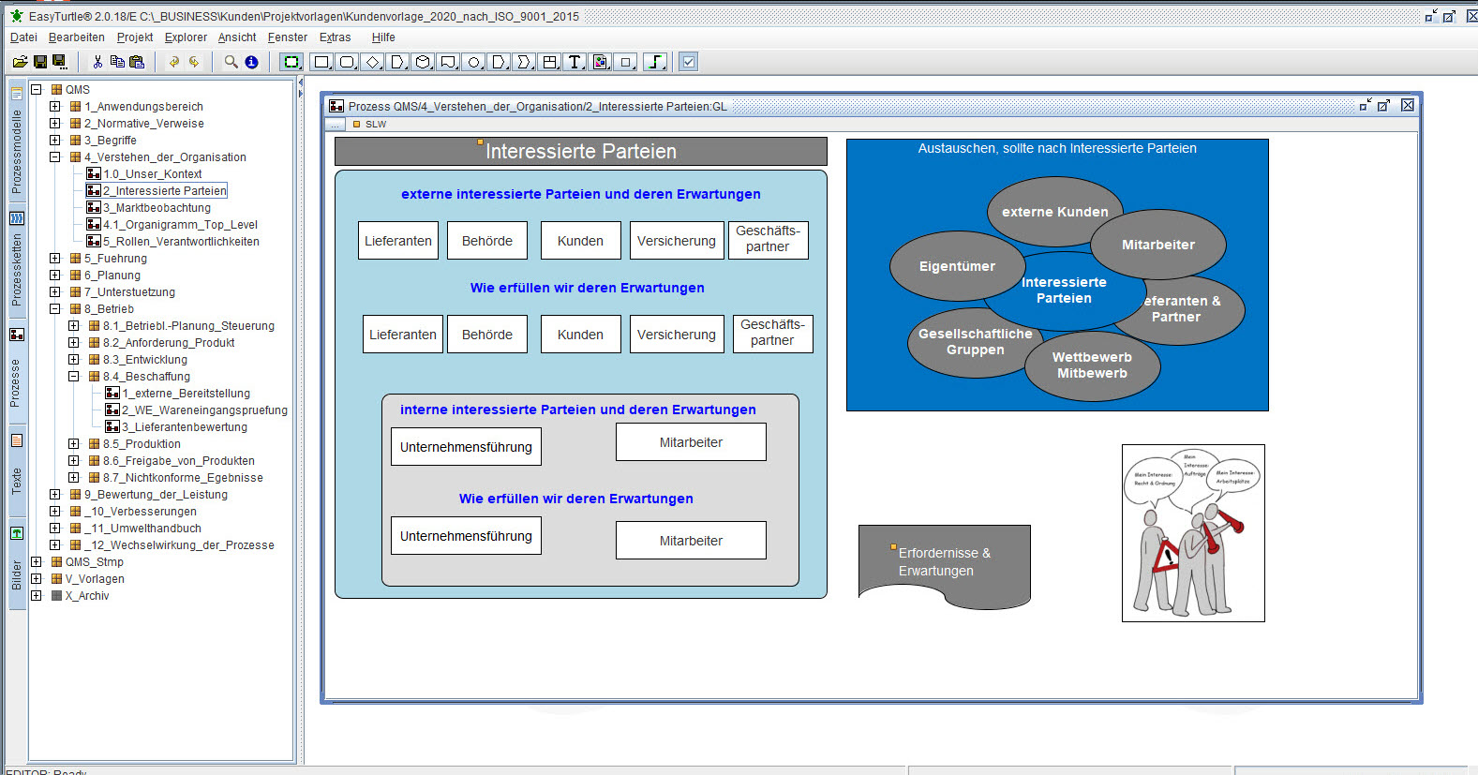1478x775 pixels.
Task: Open the Ansicht menu
Action: coord(237,37)
